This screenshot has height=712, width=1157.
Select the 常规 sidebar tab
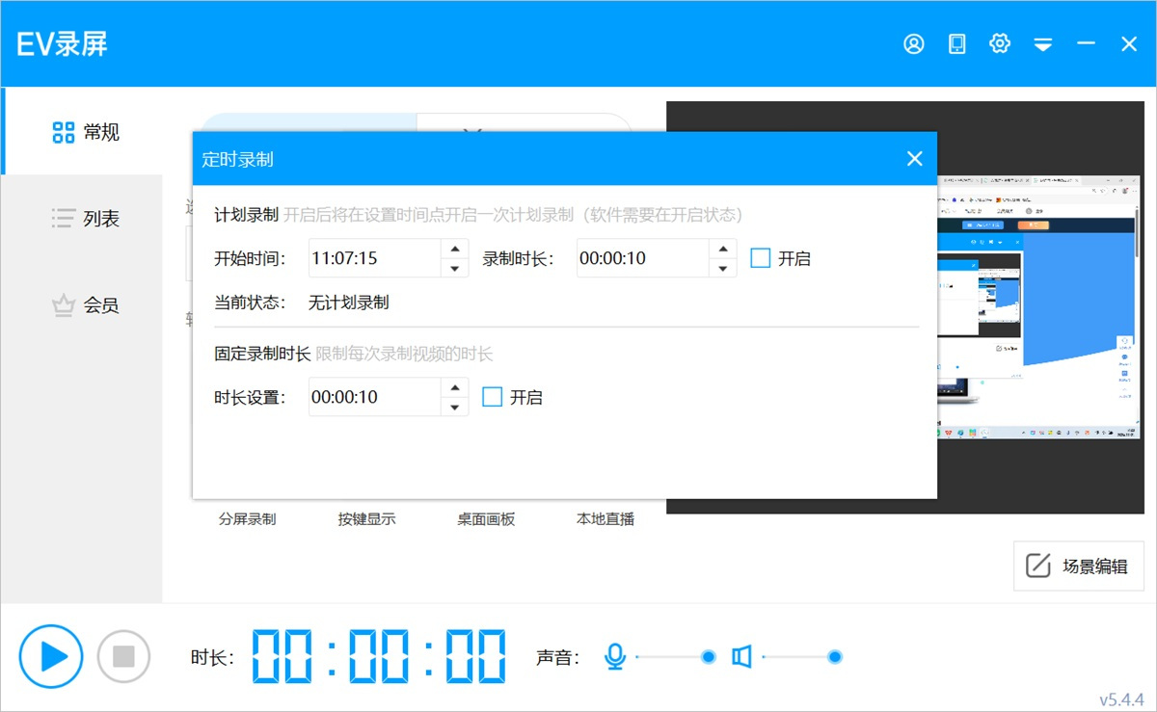click(85, 132)
